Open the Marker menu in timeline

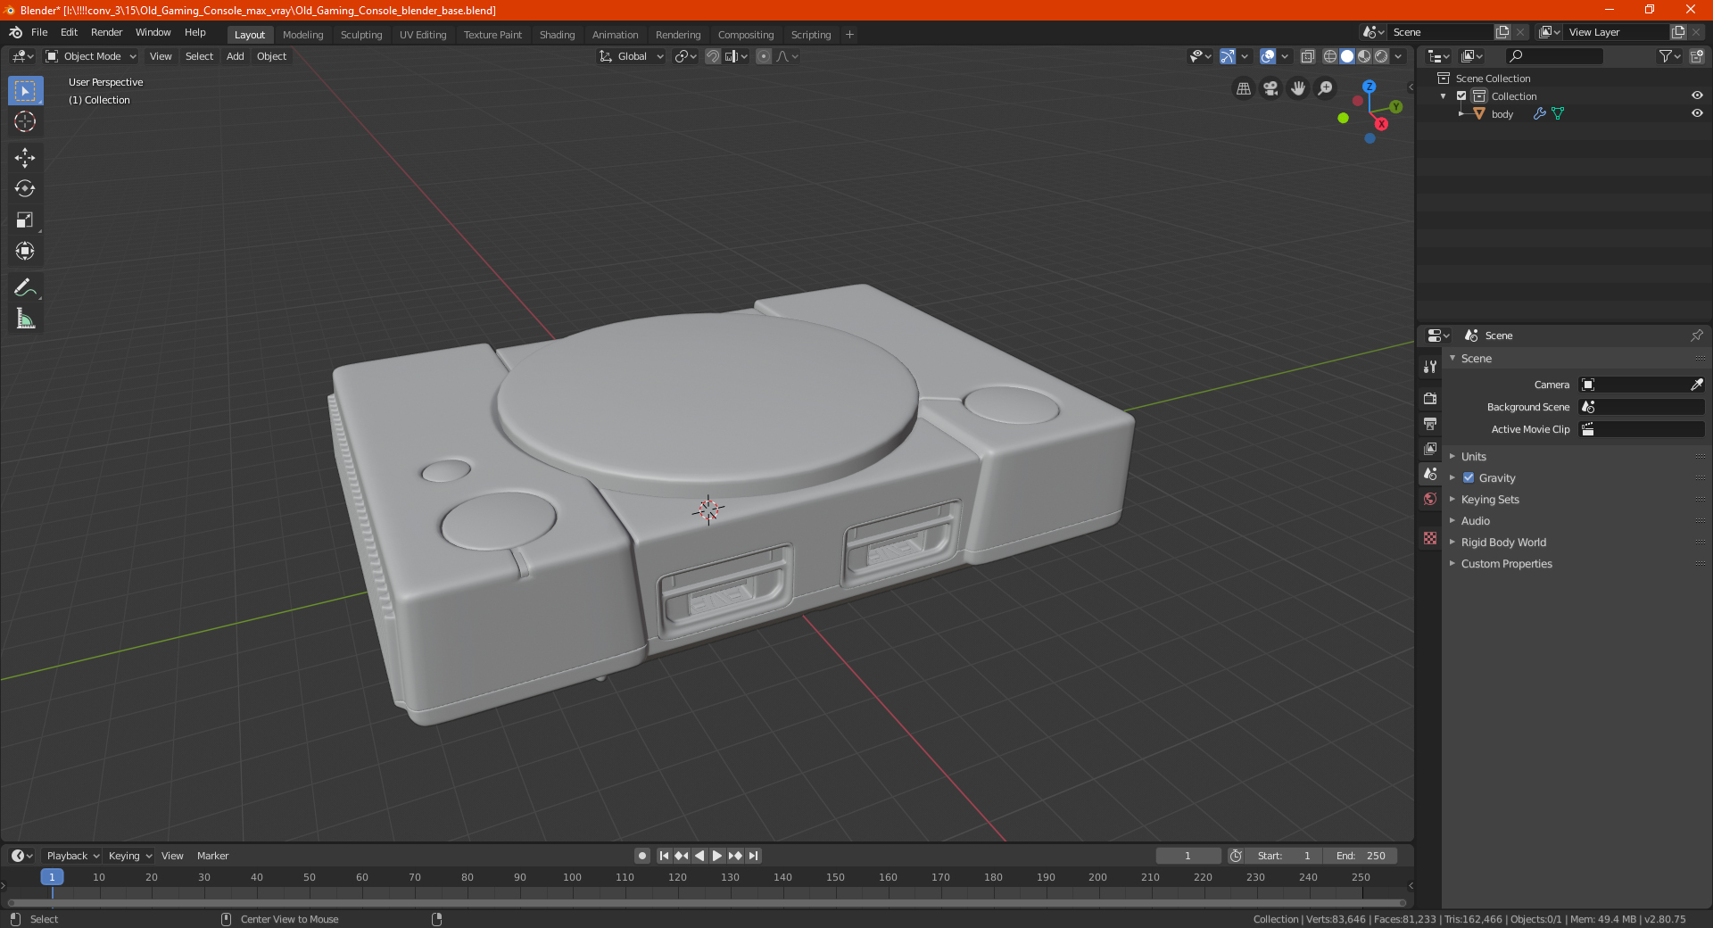(212, 856)
